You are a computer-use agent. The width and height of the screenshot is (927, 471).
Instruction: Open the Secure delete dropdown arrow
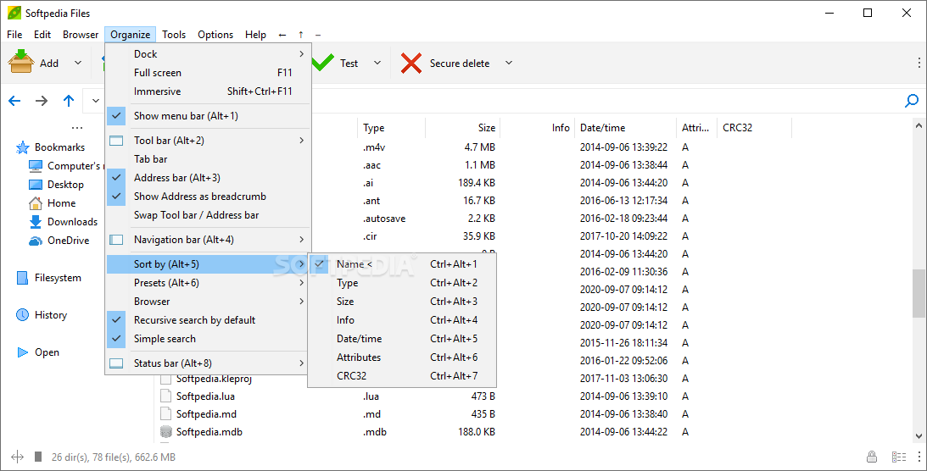click(508, 63)
